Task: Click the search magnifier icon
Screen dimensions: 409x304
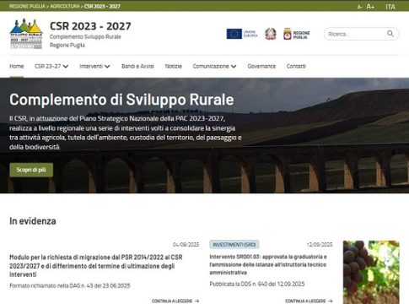Action: pyautogui.click(x=390, y=34)
